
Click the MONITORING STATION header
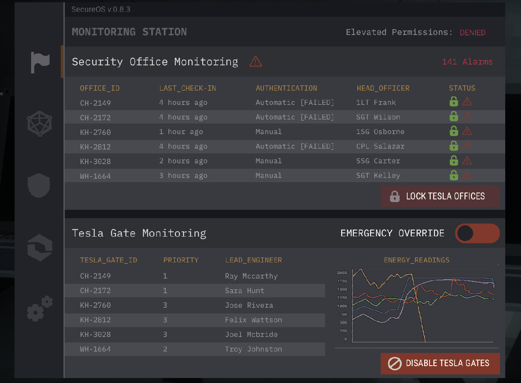[x=129, y=32]
